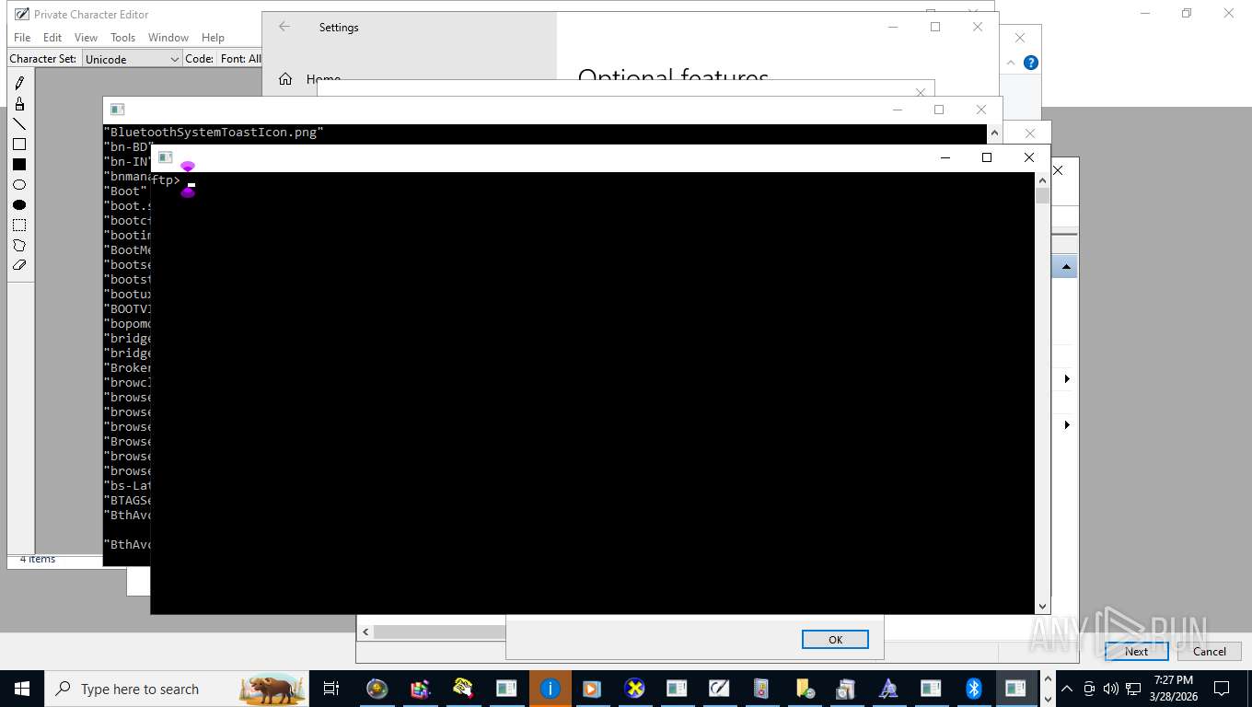Image resolution: width=1252 pixels, height=707 pixels.
Task: Open the View menu in Private Character Editor
Action: point(86,38)
